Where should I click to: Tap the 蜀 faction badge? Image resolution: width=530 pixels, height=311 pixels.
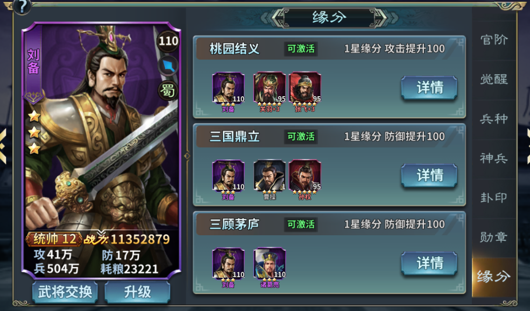pos(168,90)
